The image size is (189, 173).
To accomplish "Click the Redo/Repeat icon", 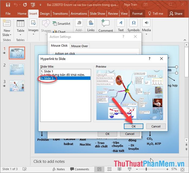I will (x=25, y=5).
